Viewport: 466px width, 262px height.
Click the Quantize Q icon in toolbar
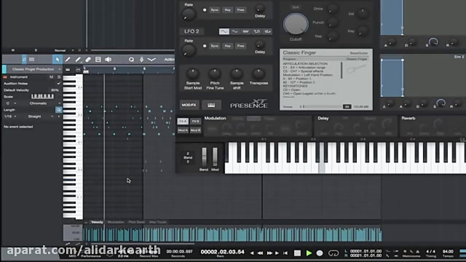pyautogui.click(x=131, y=60)
